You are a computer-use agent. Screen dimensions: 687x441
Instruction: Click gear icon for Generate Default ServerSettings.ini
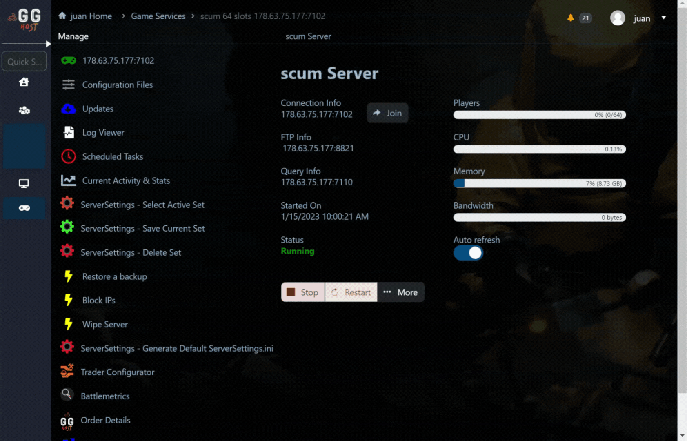tap(67, 347)
